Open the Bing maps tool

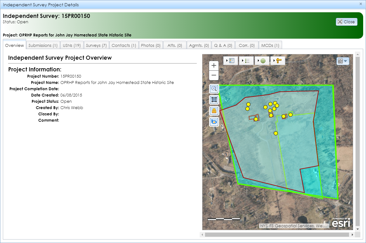point(214,122)
